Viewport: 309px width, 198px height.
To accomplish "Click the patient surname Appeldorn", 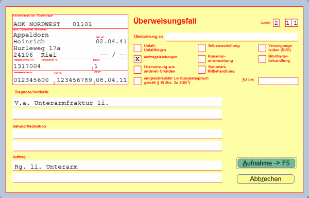I will [x=31, y=35].
